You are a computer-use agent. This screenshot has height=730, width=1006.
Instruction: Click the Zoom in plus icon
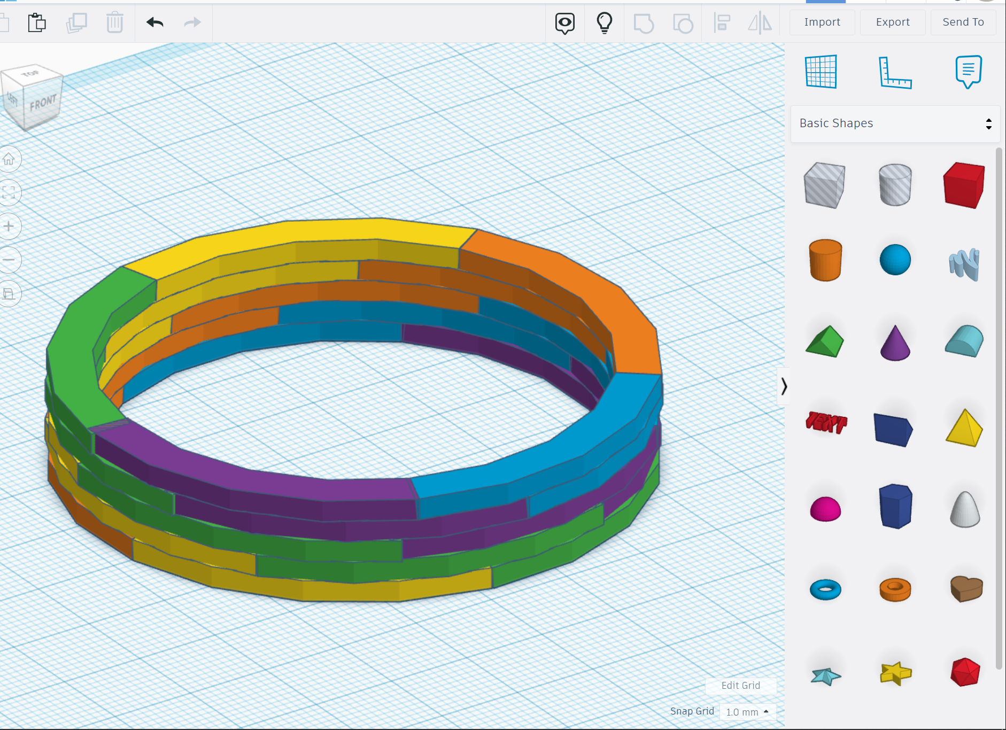click(9, 226)
